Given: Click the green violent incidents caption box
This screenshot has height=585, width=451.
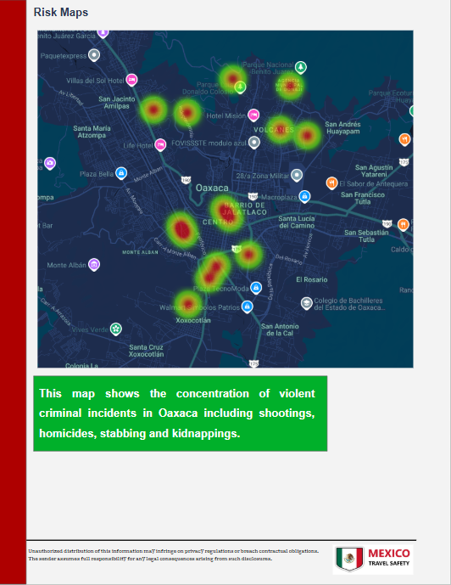Looking at the screenshot, I should click(181, 413).
